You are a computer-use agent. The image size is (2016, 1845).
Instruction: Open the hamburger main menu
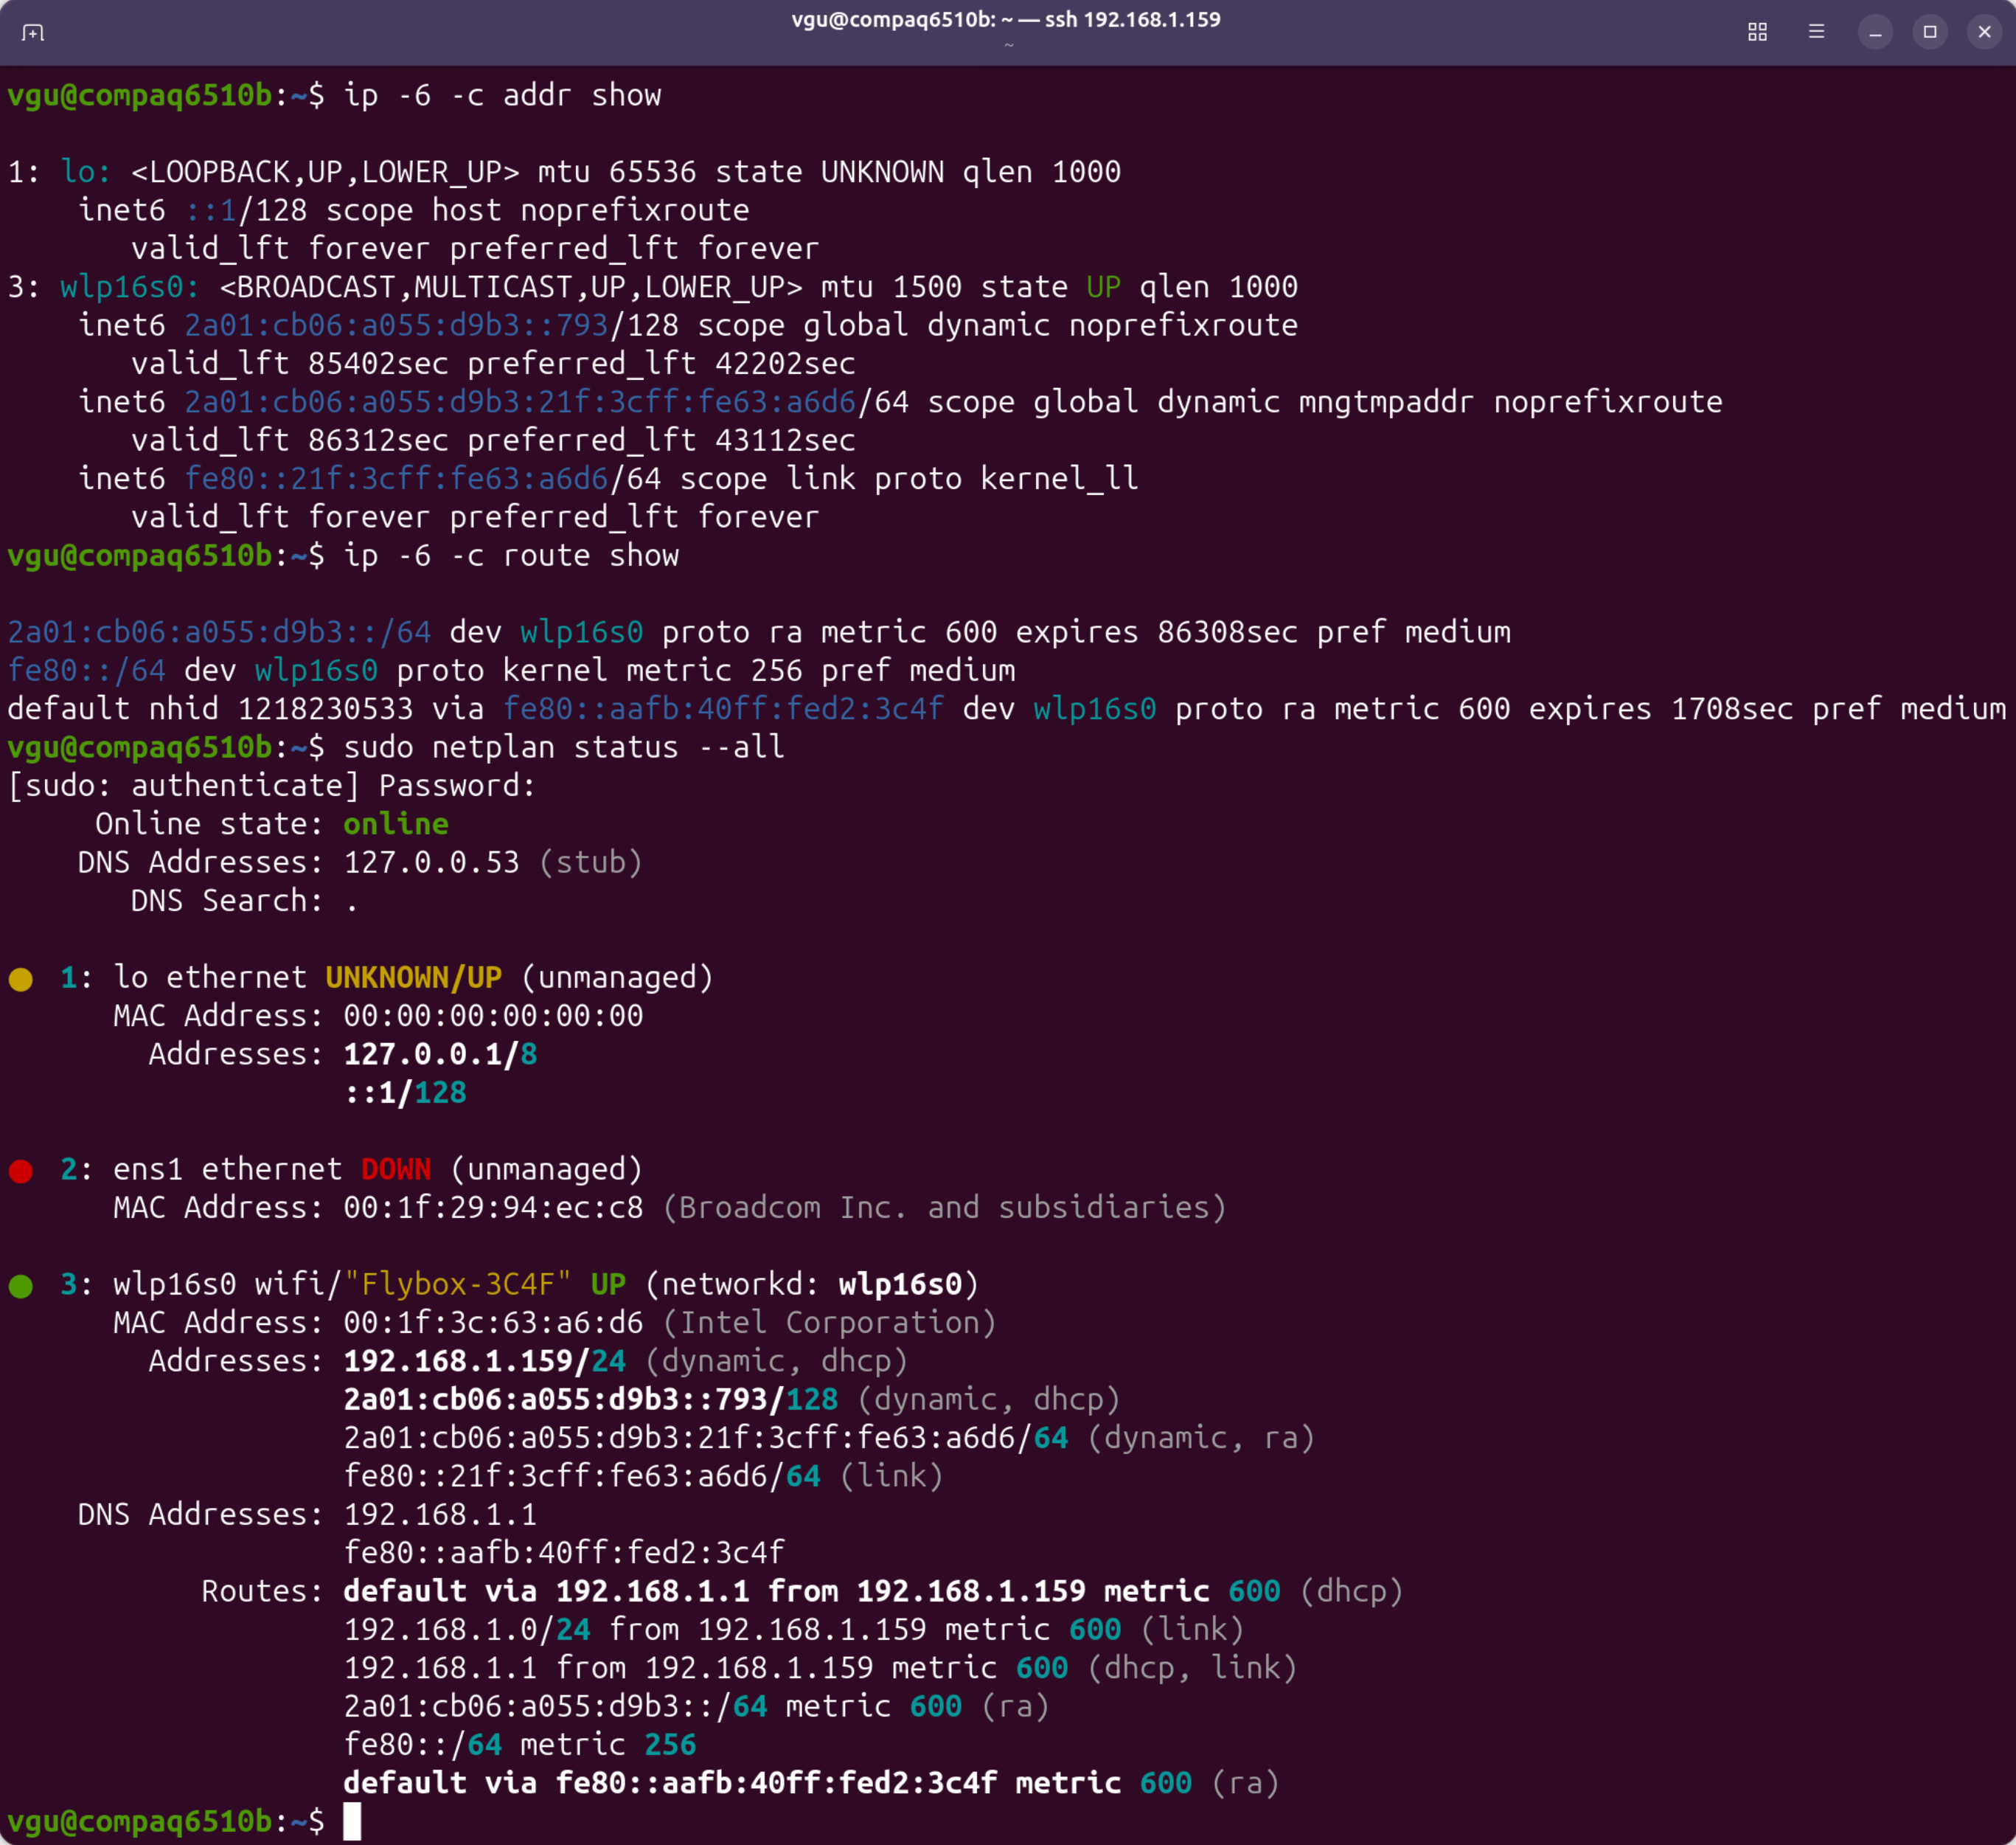1816,32
